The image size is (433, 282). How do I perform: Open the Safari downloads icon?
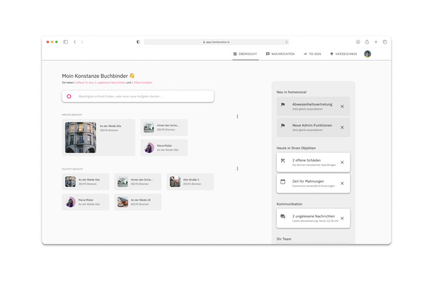[358, 42]
